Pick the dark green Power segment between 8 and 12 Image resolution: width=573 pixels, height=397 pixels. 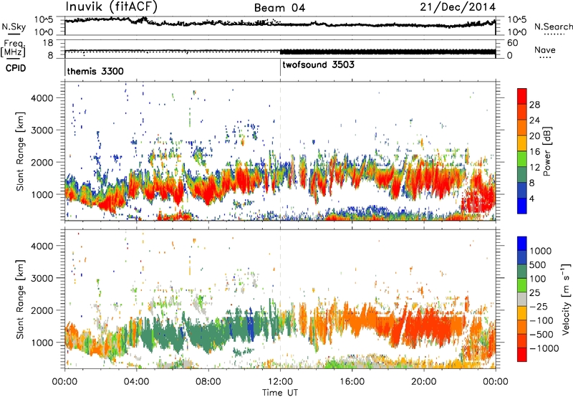[x=522, y=174]
